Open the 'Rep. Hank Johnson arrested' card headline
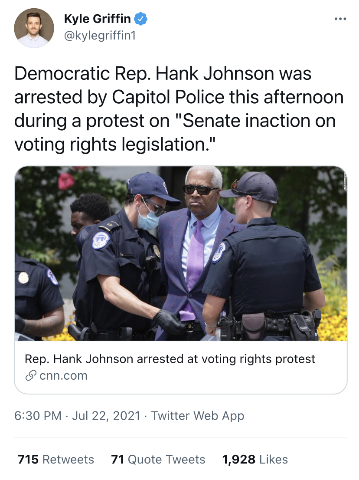Image resolution: width=359 pixels, height=480 pixels. pos(170,359)
